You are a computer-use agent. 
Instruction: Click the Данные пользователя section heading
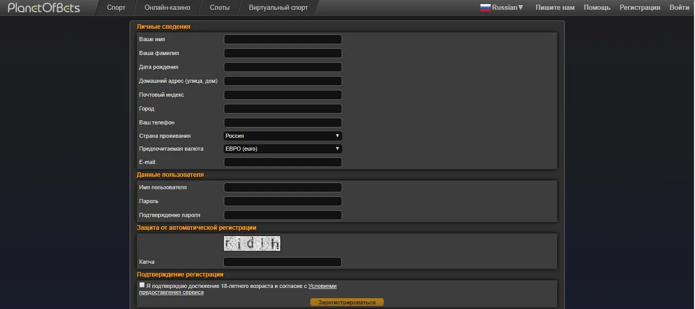[x=170, y=175]
